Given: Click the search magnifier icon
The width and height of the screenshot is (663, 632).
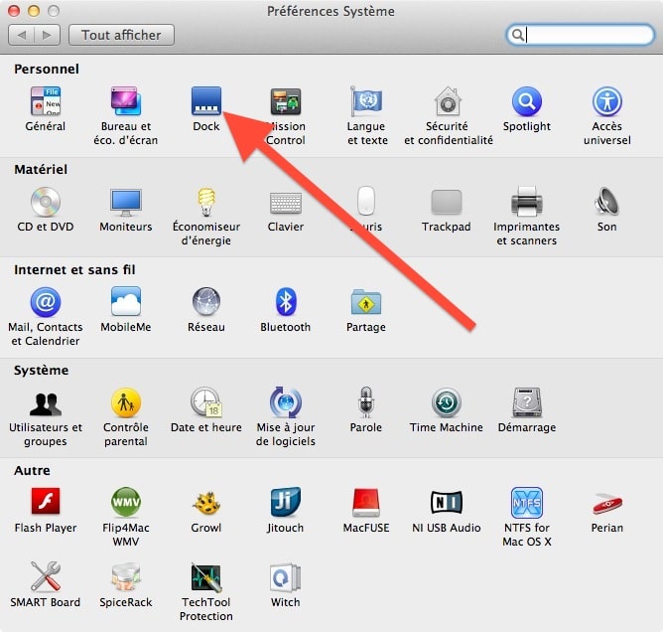Looking at the screenshot, I should click(517, 35).
